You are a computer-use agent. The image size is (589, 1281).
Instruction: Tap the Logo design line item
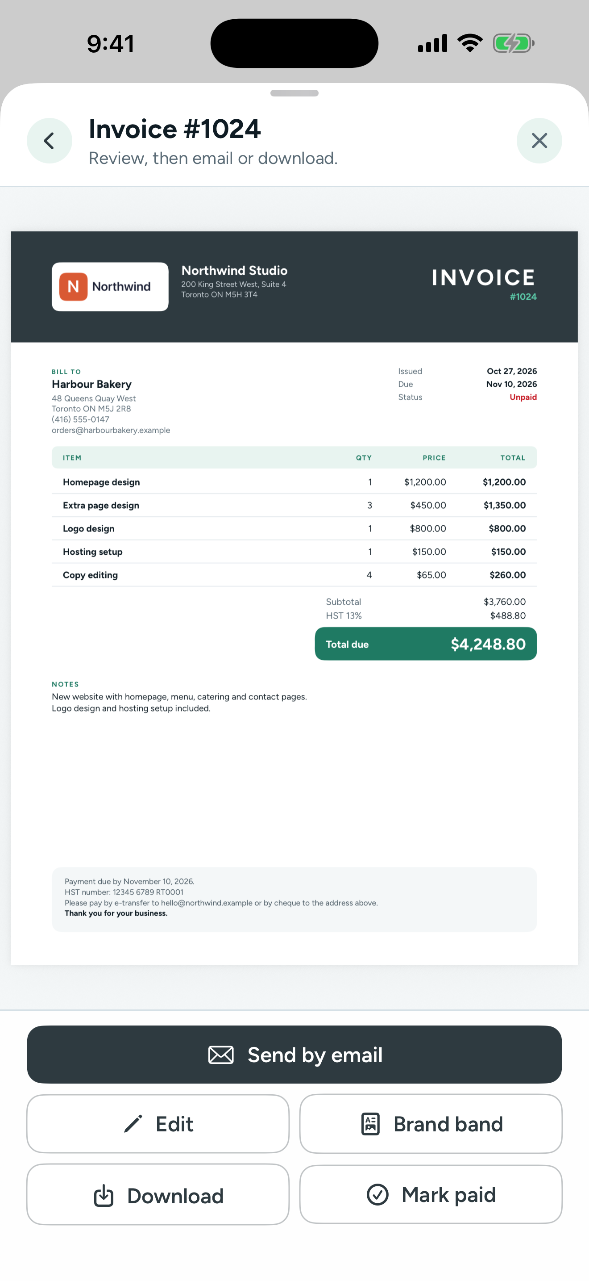click(x=294, y=528)
